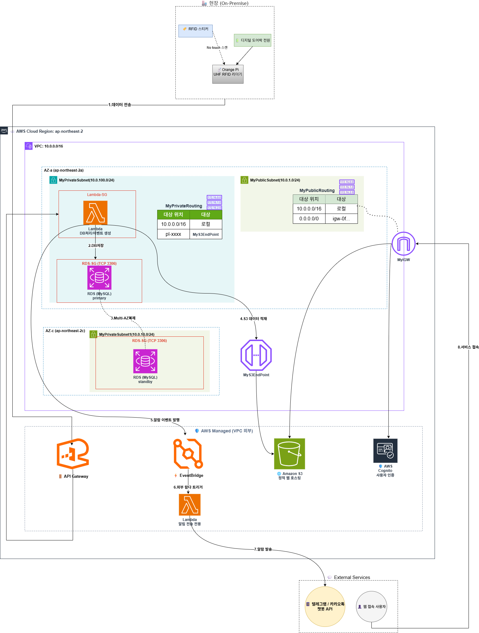This screenshot has height=633, width=479.
Task: Click the AWS Cognito icon
Action: (x=385, y=451)
